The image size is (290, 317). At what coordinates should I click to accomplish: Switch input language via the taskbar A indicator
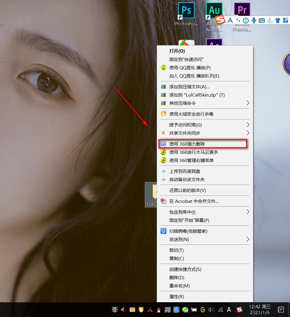coord(229,310)
